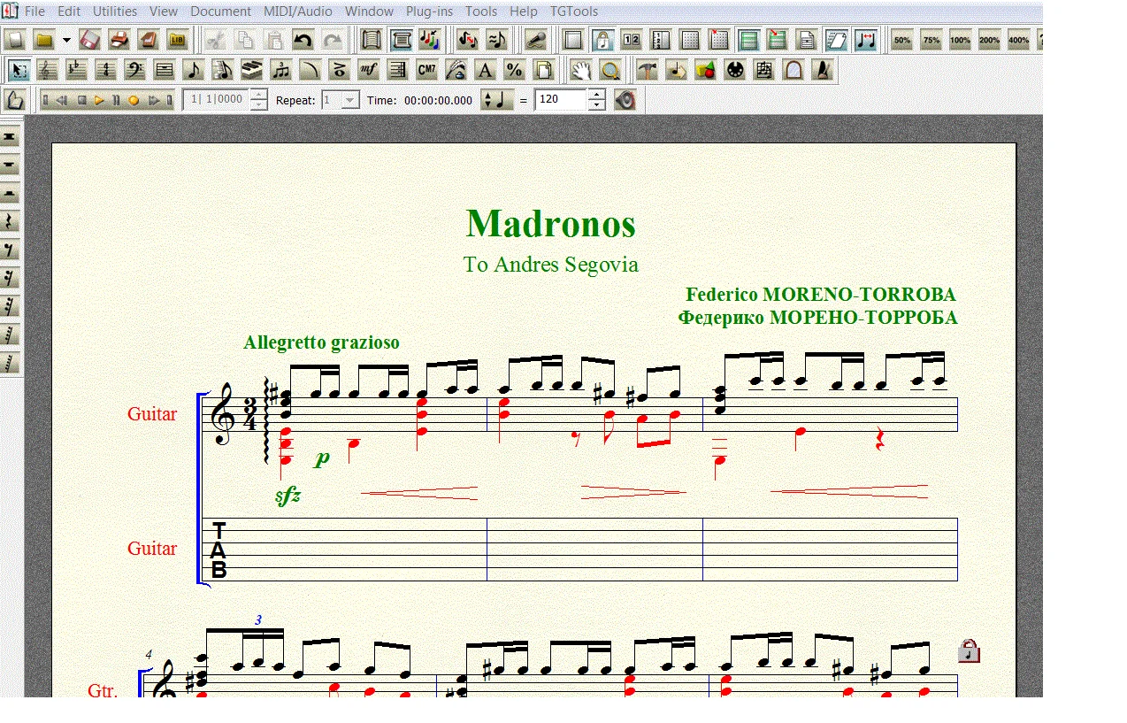
Task: Click the mf expression tool
Action: pyautogui.click(x=368, y=70)
